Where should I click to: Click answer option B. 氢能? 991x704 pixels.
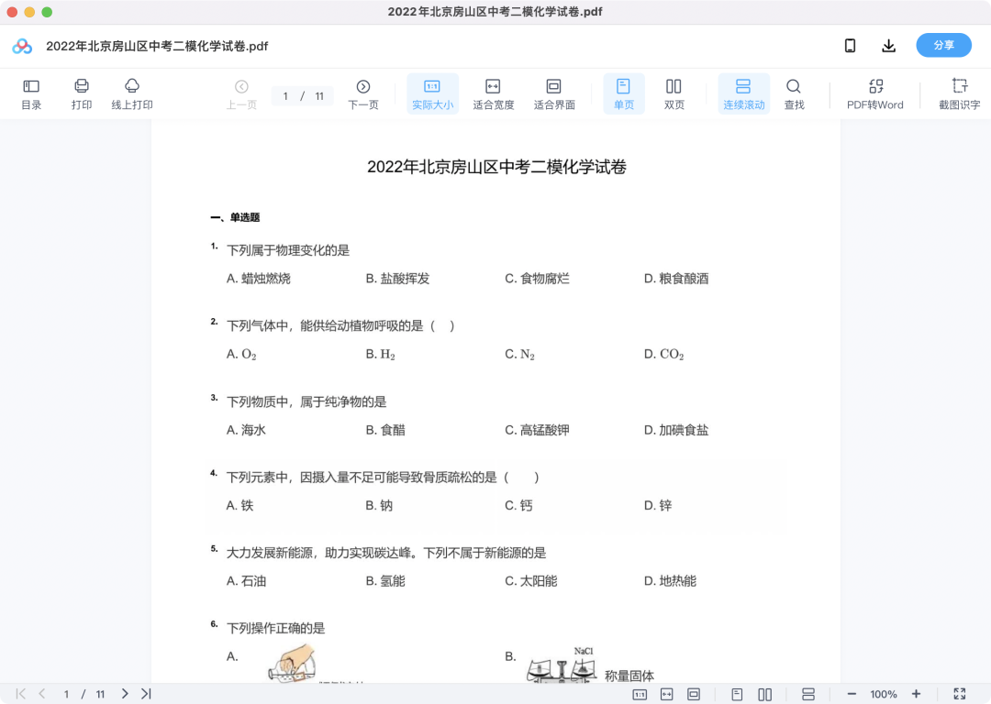pos(385,581)
